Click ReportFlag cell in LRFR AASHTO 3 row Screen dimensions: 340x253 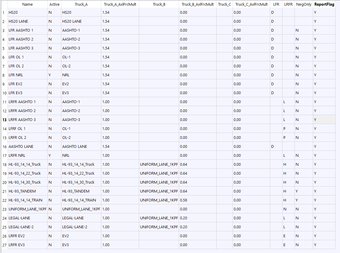(x=324, y=120)
